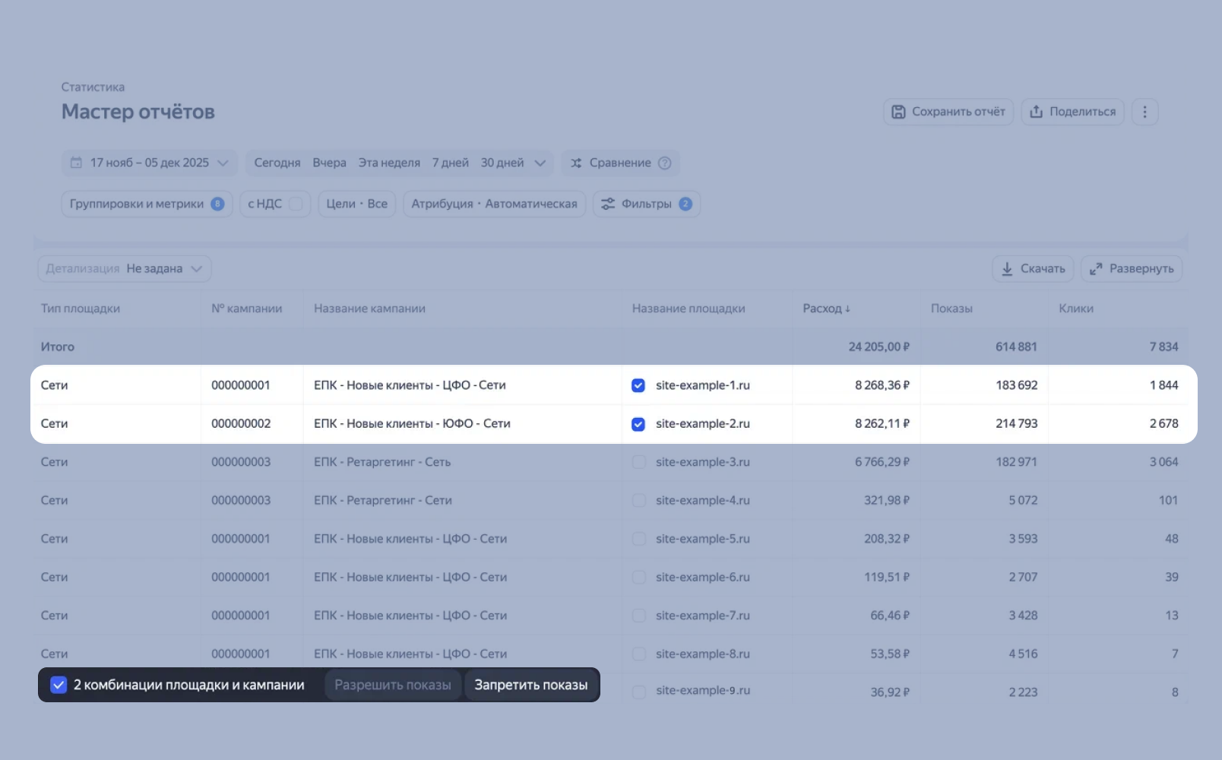Deselect all via the bottom bar checkbox
The width and height of the screenshot is (1222, 760).
click(59, 685)
